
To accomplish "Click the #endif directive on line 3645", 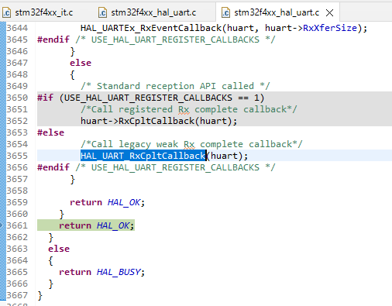I will pyautogui.click(x=53, y=40).
